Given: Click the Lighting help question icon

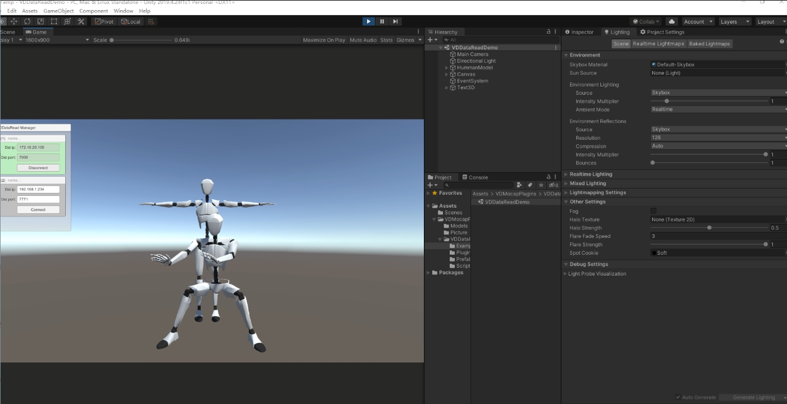Looking at the screenshot, I should (782, 42).
